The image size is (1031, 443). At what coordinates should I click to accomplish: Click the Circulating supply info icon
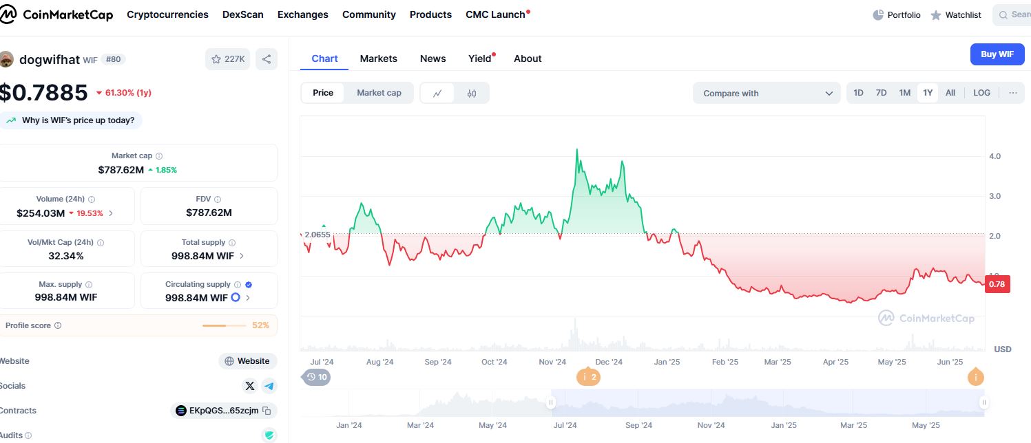238,285
